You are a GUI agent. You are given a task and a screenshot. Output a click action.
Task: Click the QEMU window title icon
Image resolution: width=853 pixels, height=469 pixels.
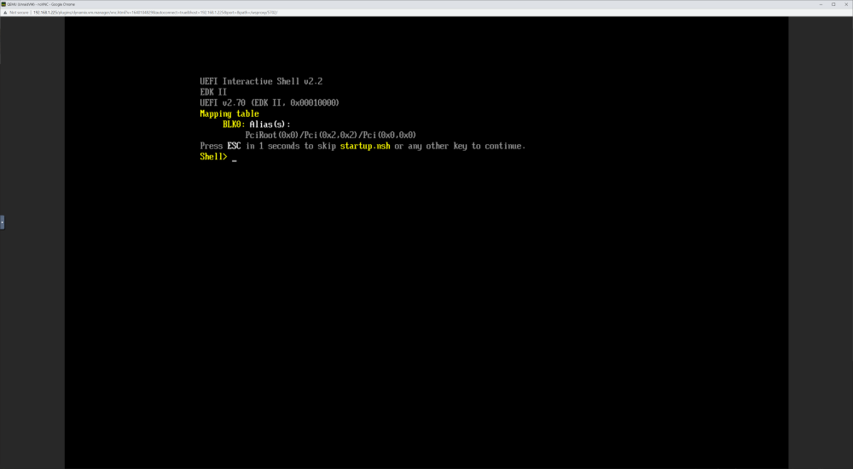coord(3,3)
